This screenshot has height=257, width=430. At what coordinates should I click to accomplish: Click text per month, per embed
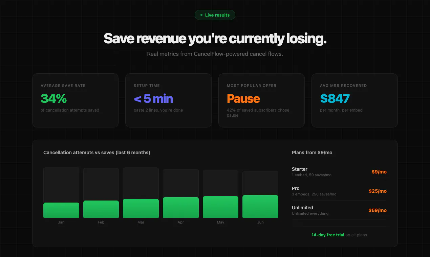pos(341,110)
